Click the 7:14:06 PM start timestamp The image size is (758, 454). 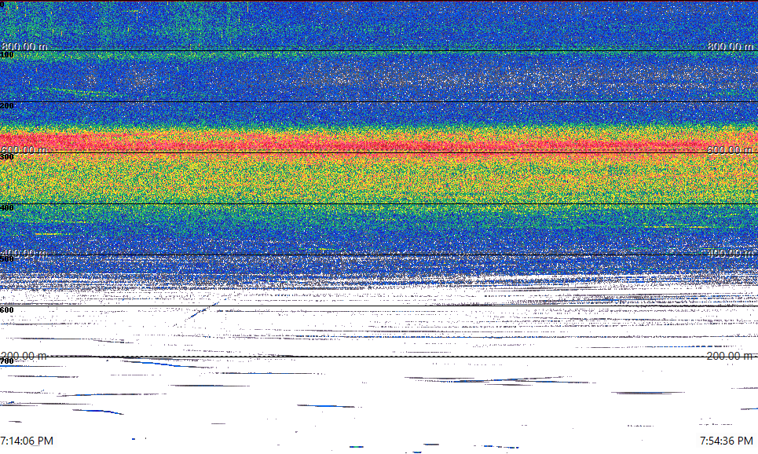click(x=27, y=441)
